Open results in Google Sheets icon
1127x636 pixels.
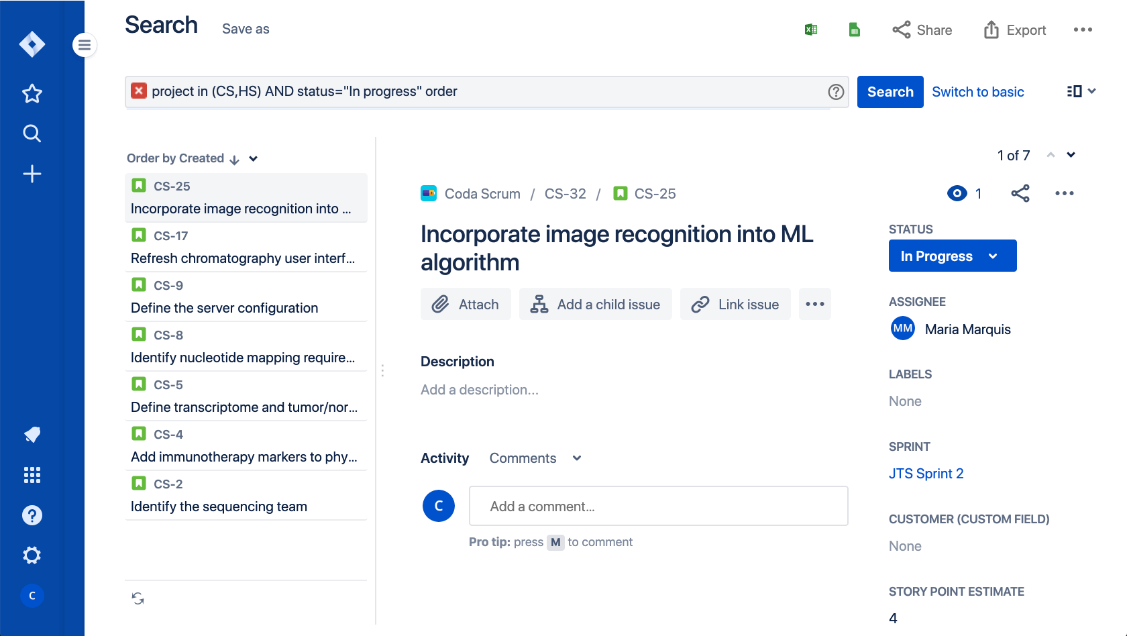[x=854, y=30]
